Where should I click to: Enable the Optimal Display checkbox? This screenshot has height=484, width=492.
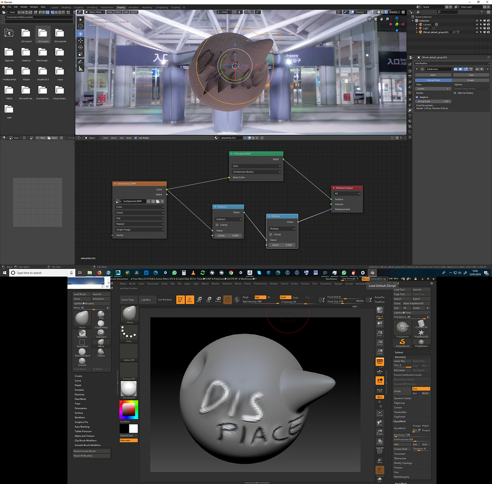(455, 93)
